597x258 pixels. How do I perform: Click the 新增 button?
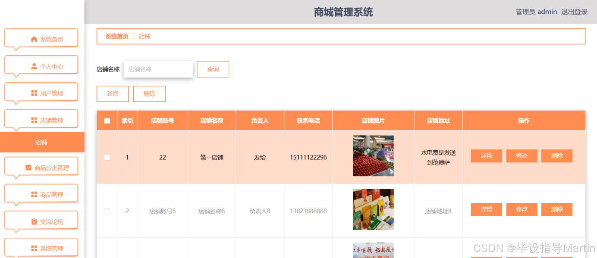point(113,94)
